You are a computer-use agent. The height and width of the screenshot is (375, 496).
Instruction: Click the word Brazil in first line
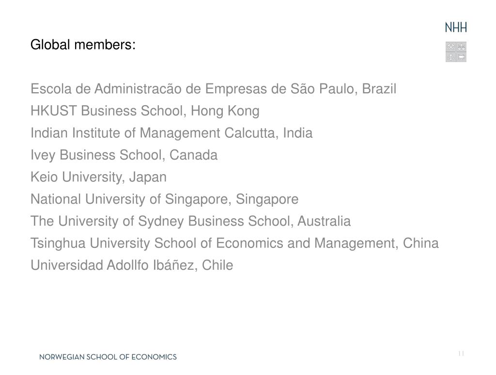[379, 89]
